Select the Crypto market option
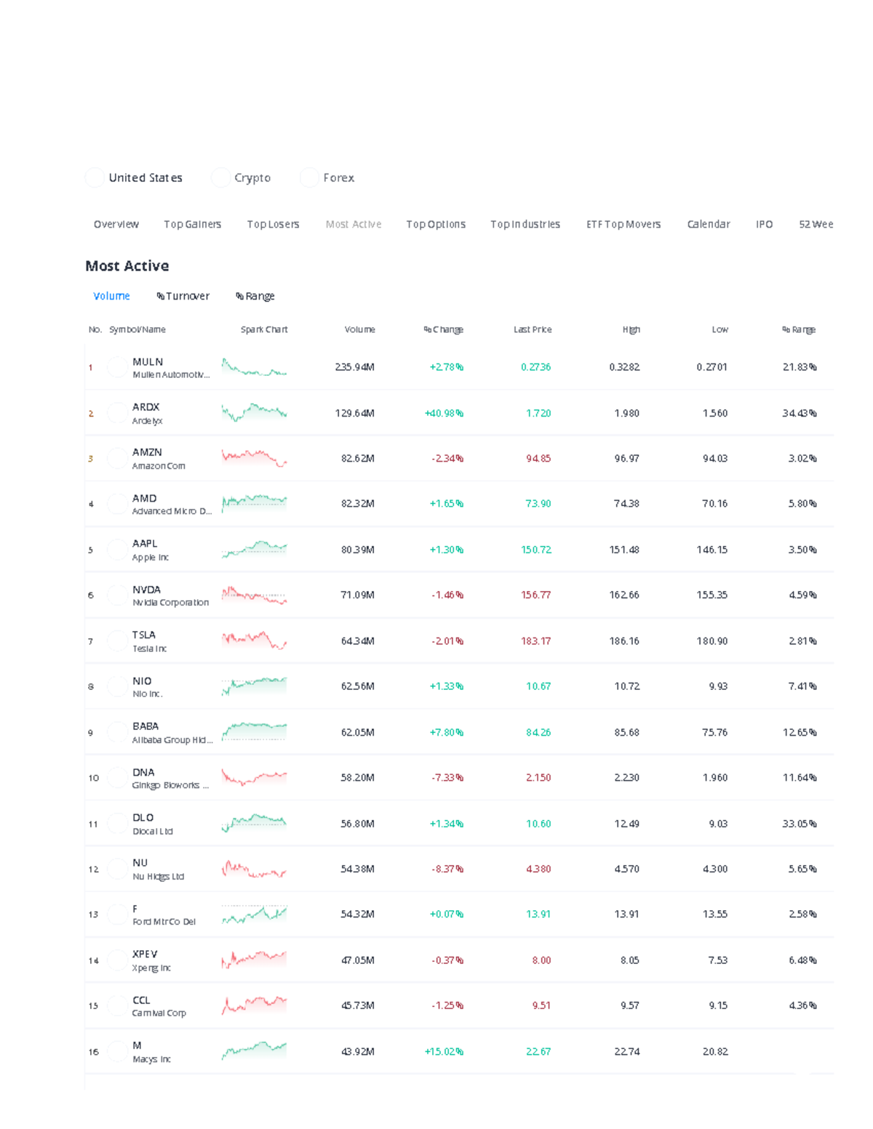The image size is (873, 1129). (220, 177)
